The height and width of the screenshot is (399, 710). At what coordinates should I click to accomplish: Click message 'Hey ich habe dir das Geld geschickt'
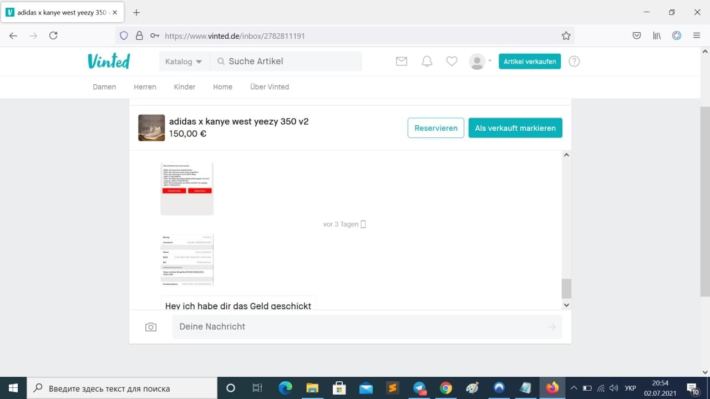[x=239, y=305]
